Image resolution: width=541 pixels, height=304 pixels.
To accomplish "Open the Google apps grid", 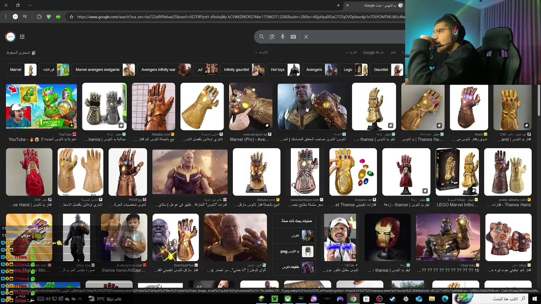I will (22, 37).
